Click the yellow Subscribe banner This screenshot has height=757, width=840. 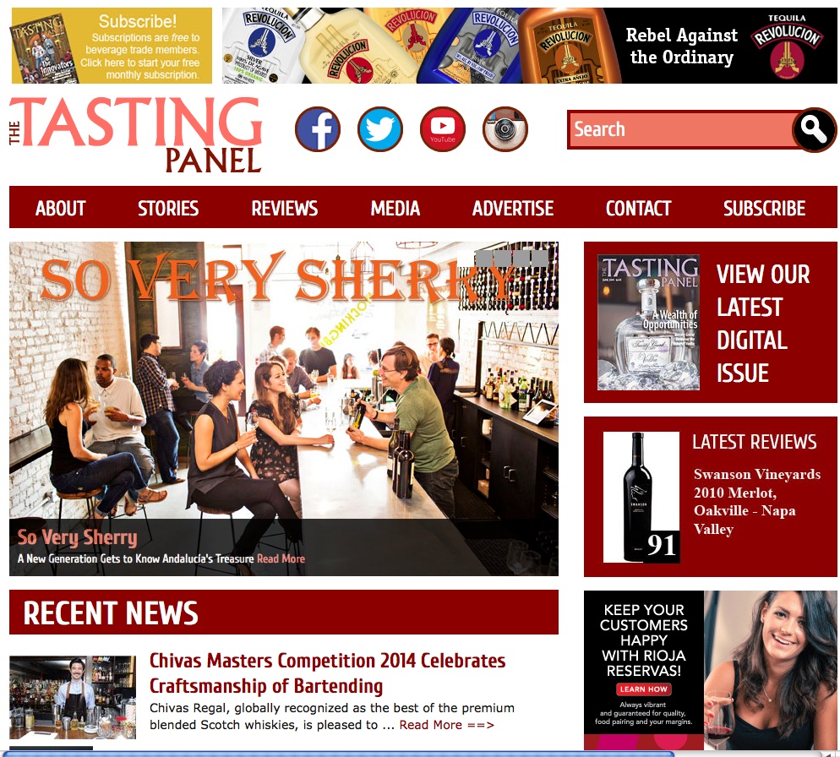(x=112, y=46)
